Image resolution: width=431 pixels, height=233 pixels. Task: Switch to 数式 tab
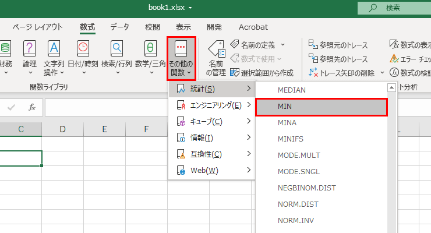point(87,27)
